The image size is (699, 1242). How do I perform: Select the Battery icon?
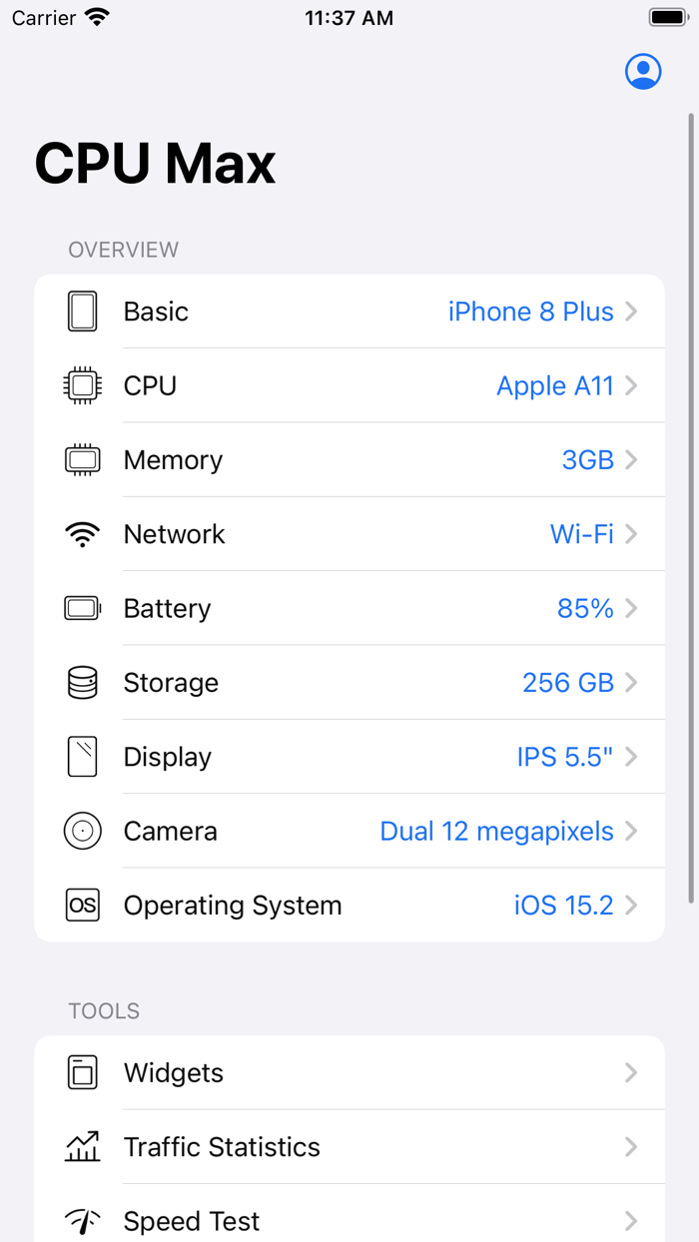coord(82,608)
